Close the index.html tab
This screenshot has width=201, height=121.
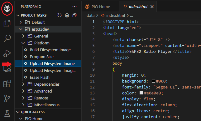[152, 7]
